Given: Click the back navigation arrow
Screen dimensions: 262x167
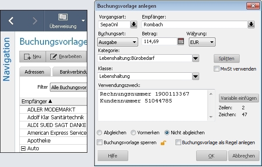Looking at the screenshot, I should 11,21.
